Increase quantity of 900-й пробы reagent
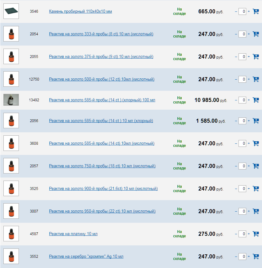 point(249,189)
